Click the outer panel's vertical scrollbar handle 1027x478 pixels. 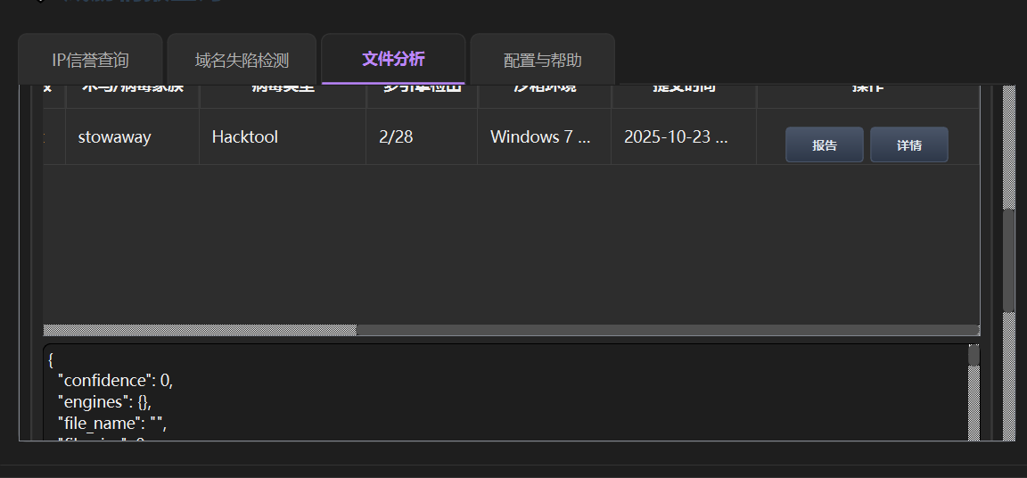click(1009, 260)
